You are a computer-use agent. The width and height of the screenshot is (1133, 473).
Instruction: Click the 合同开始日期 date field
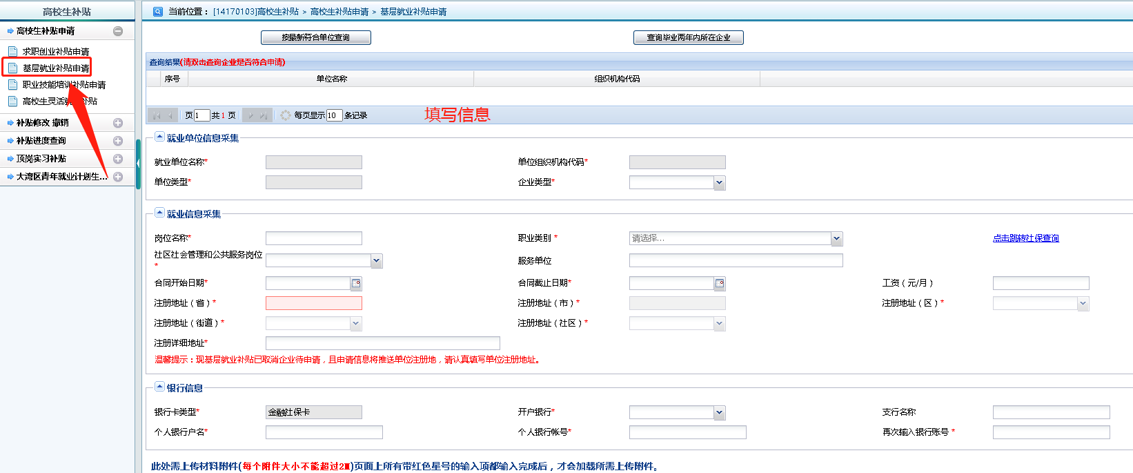coord(308,283)
